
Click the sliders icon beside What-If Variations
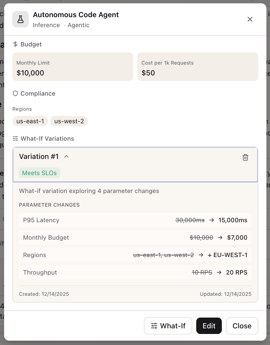[15, 138]
